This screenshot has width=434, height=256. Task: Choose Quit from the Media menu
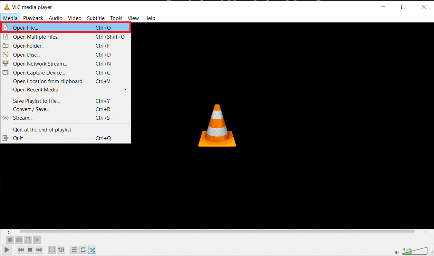click(66, 138)
